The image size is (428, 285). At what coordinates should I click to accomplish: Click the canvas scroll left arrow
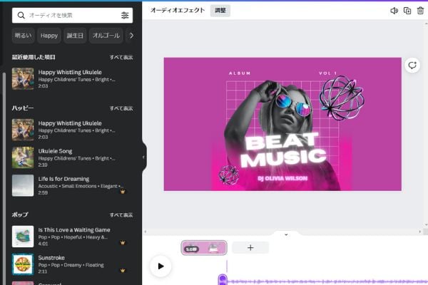pos(146,232)
